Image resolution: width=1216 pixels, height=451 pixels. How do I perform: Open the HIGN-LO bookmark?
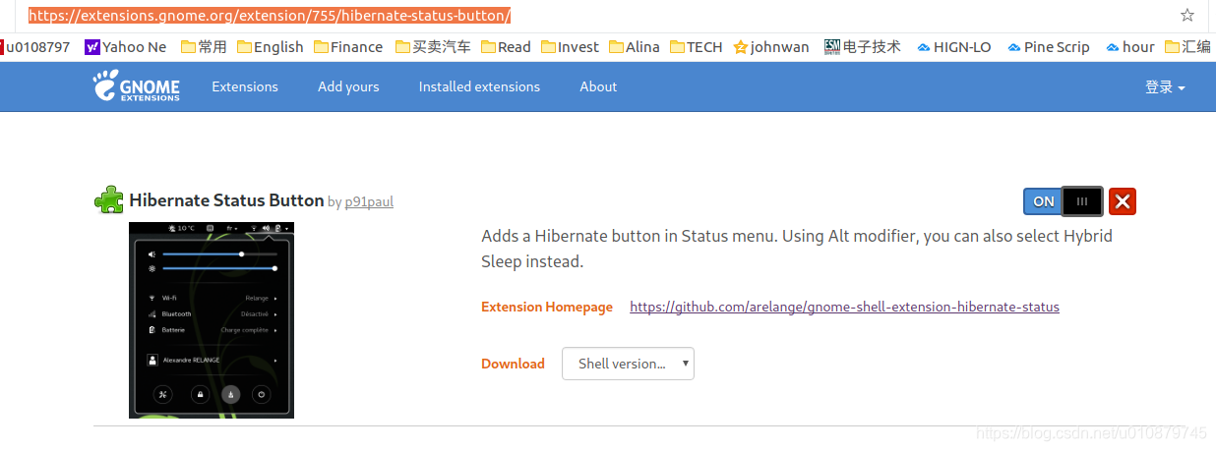click(954, 46)
